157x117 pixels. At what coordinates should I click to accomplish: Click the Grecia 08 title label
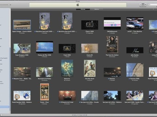point(90,55)
